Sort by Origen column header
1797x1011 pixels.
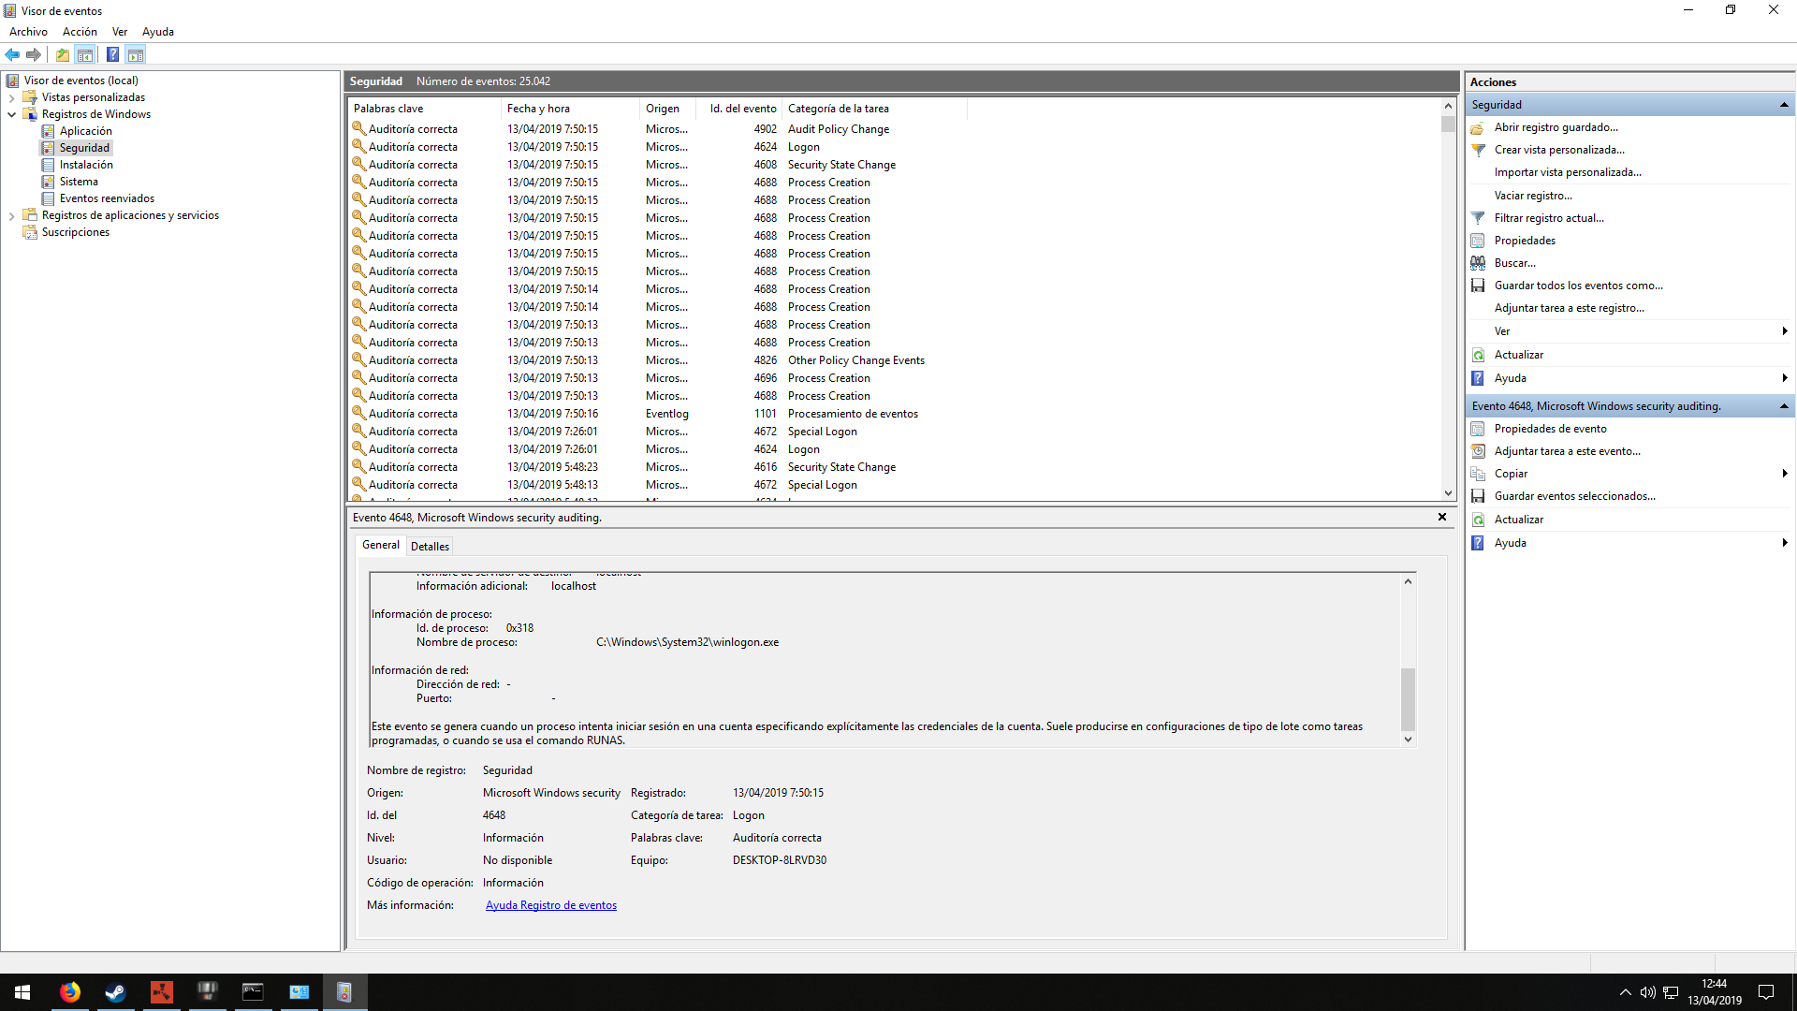tap(668, 109)
